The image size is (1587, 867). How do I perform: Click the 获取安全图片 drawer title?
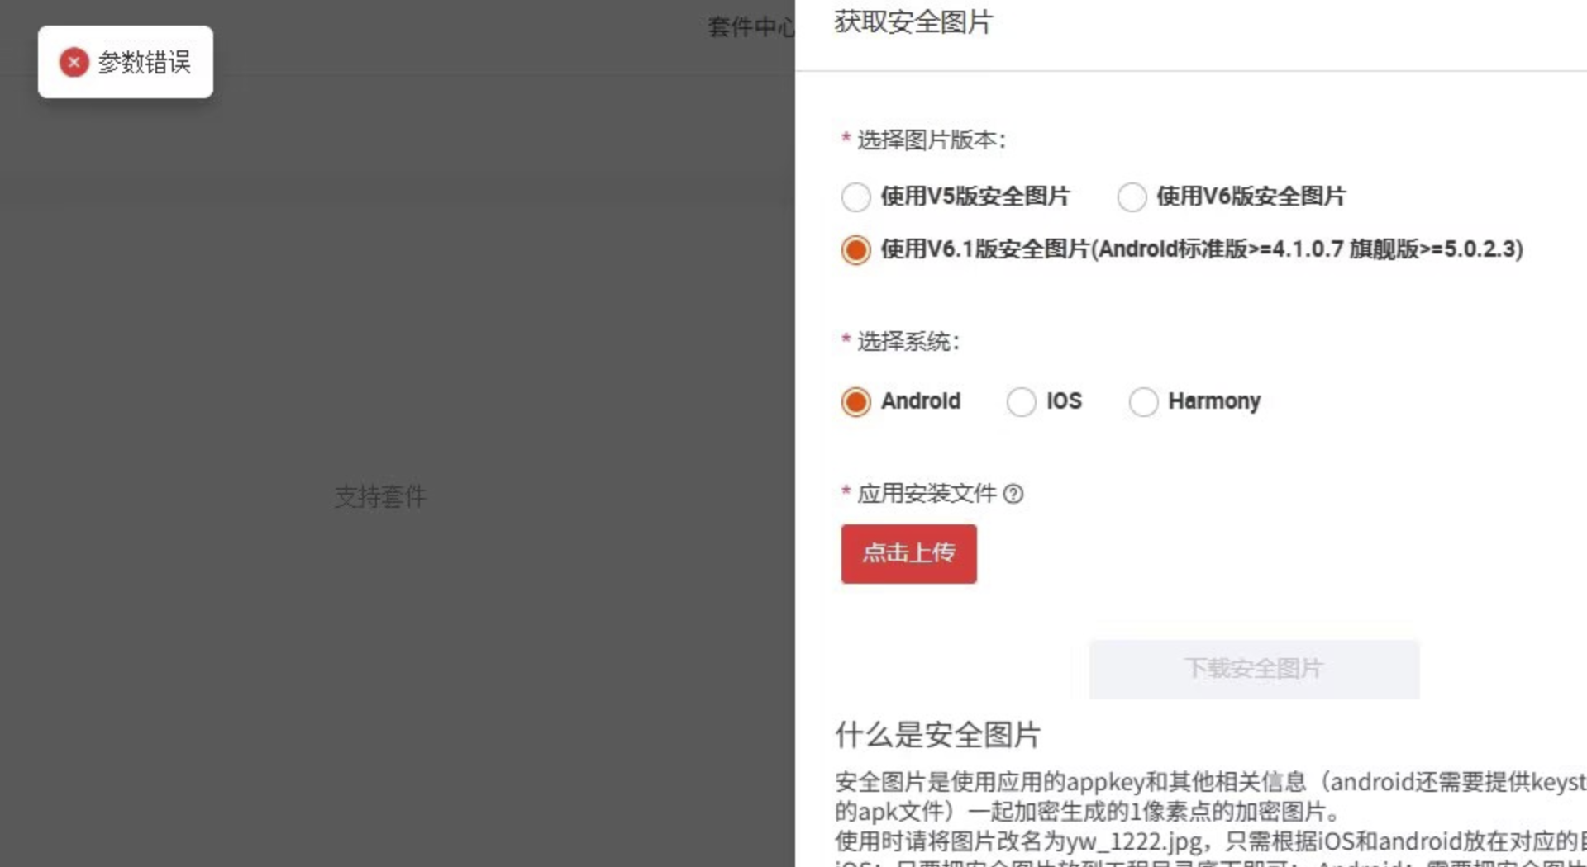click(913, 22)
